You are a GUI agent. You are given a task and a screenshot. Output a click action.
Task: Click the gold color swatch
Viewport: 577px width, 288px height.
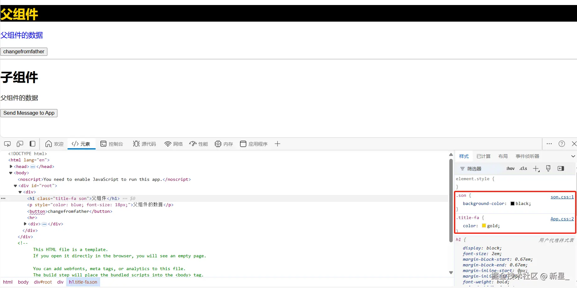tap(484, 226)
